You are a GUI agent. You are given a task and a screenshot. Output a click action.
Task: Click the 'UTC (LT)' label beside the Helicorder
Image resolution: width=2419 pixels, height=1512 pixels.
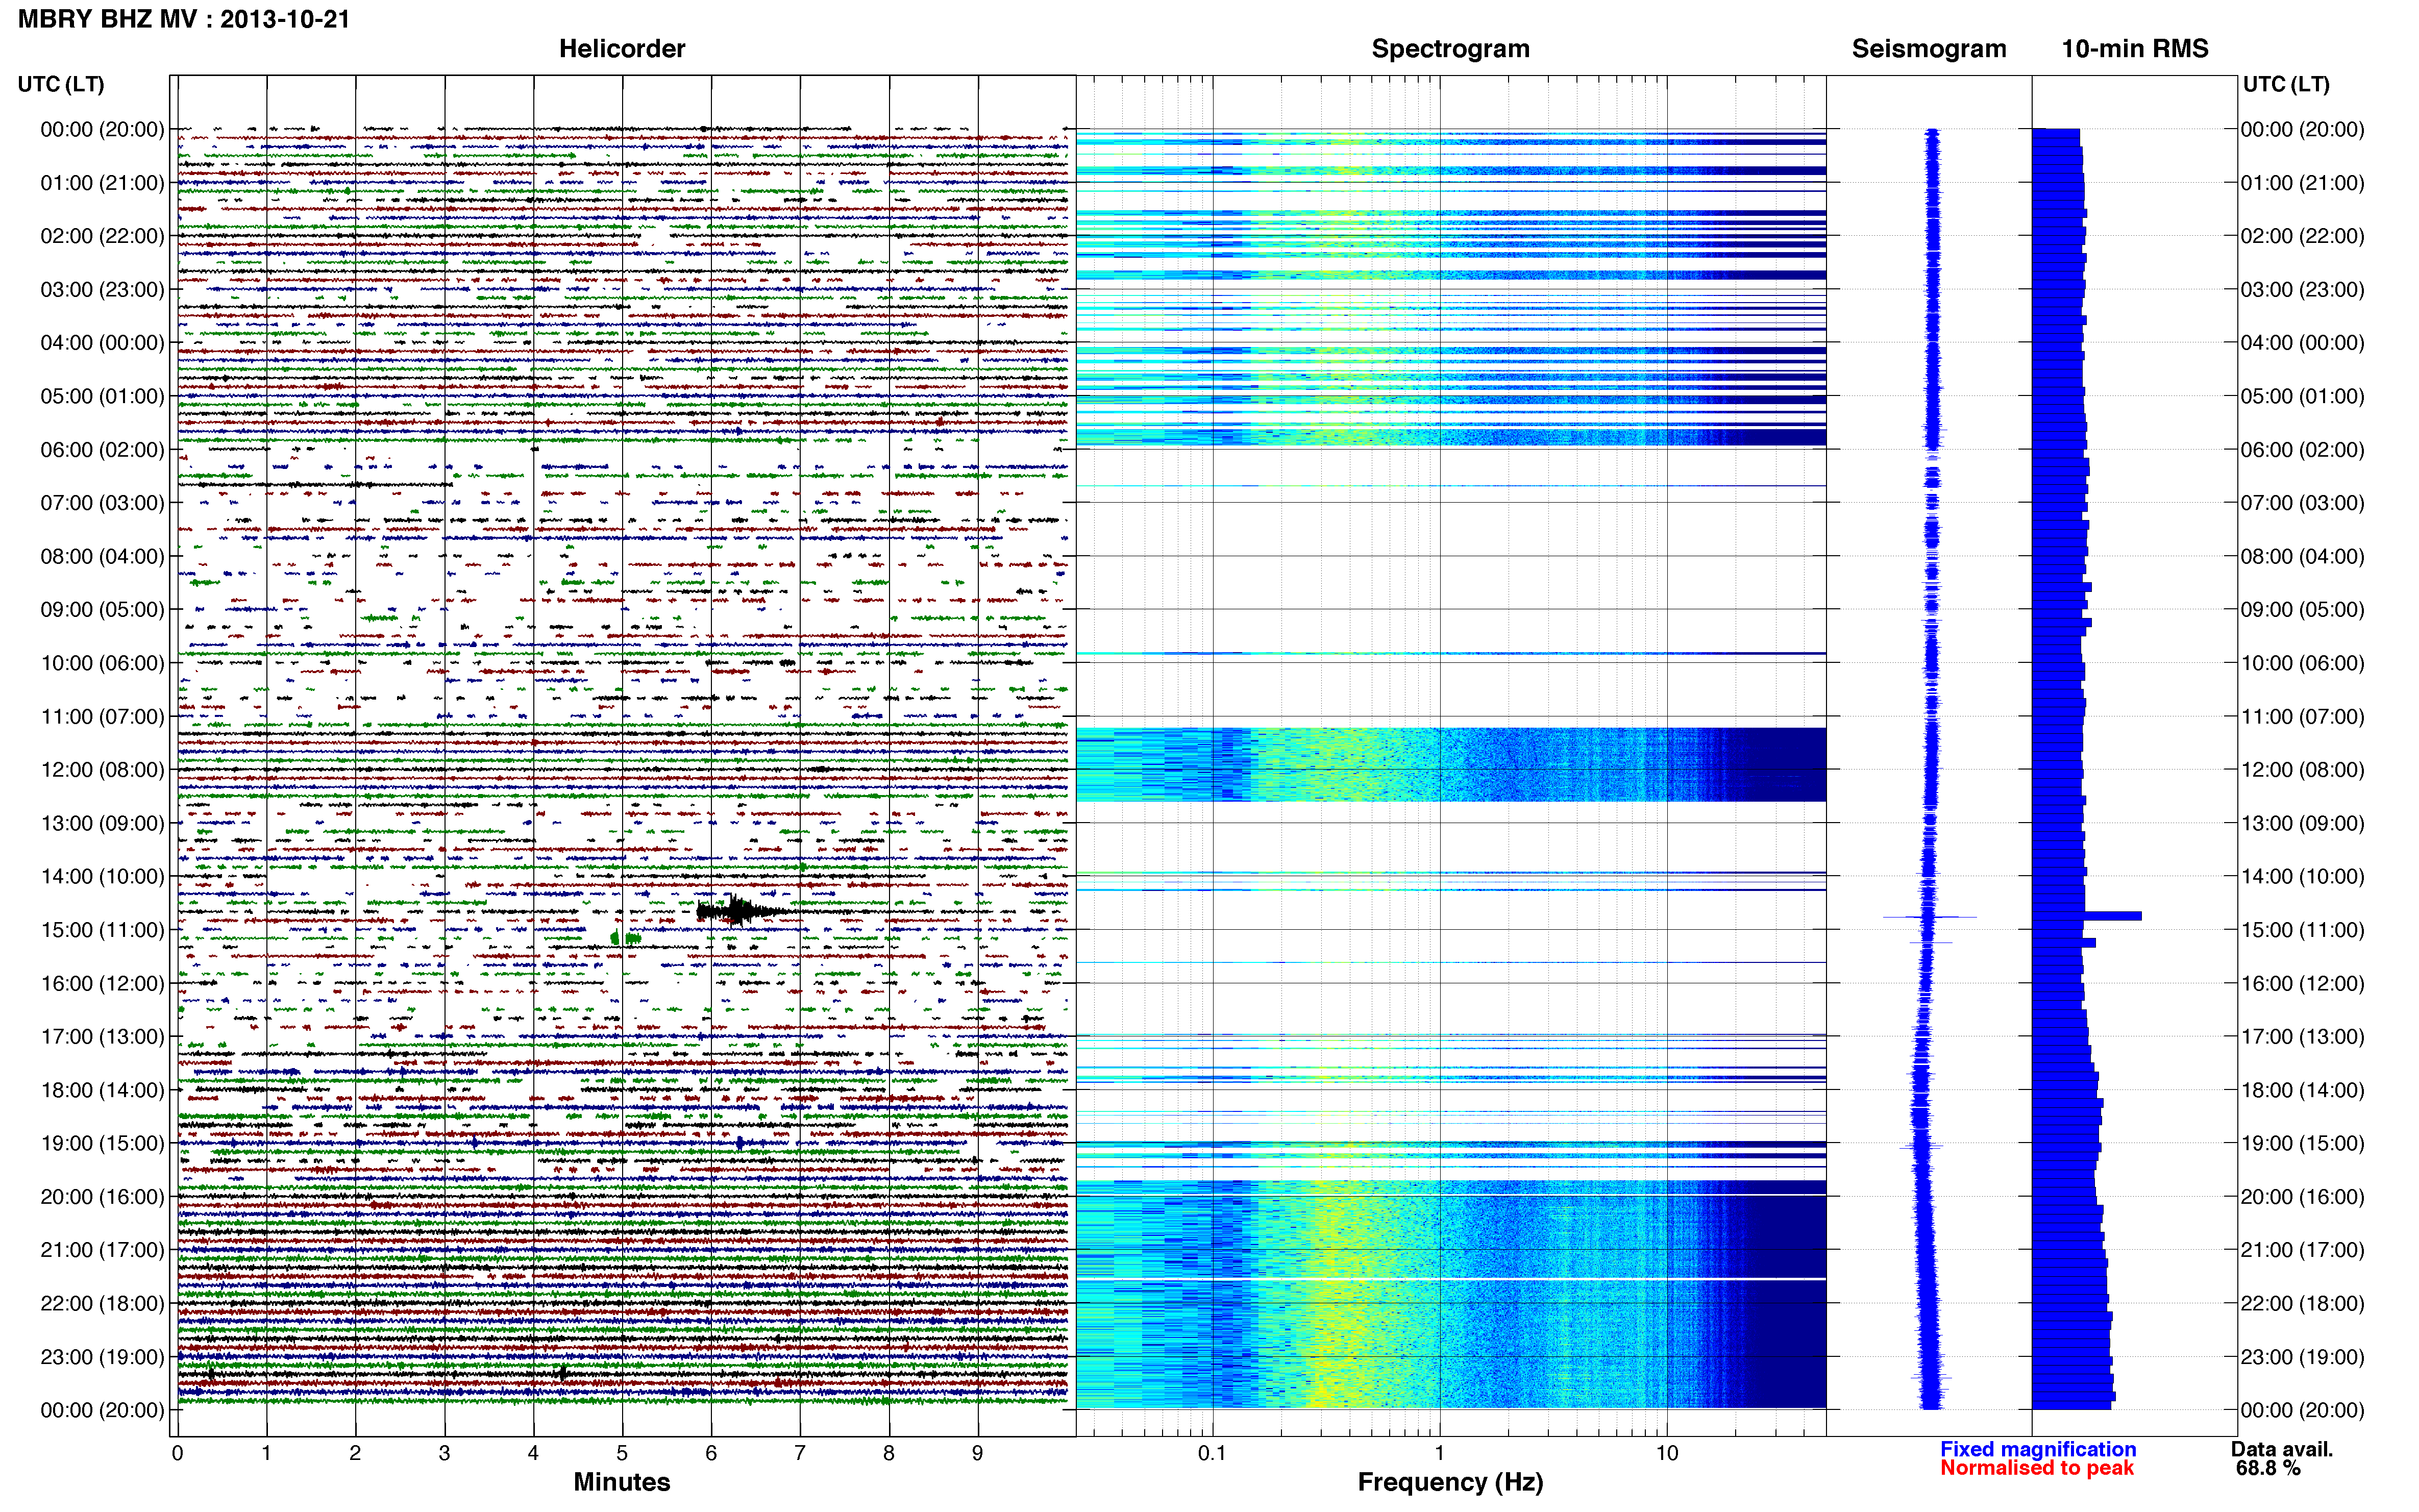61,84
